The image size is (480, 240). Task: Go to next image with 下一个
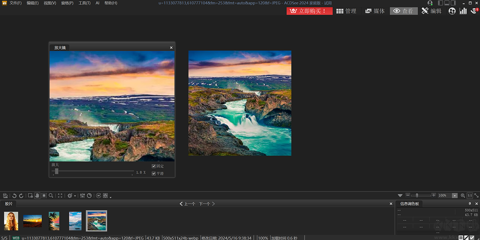point(207,204)
